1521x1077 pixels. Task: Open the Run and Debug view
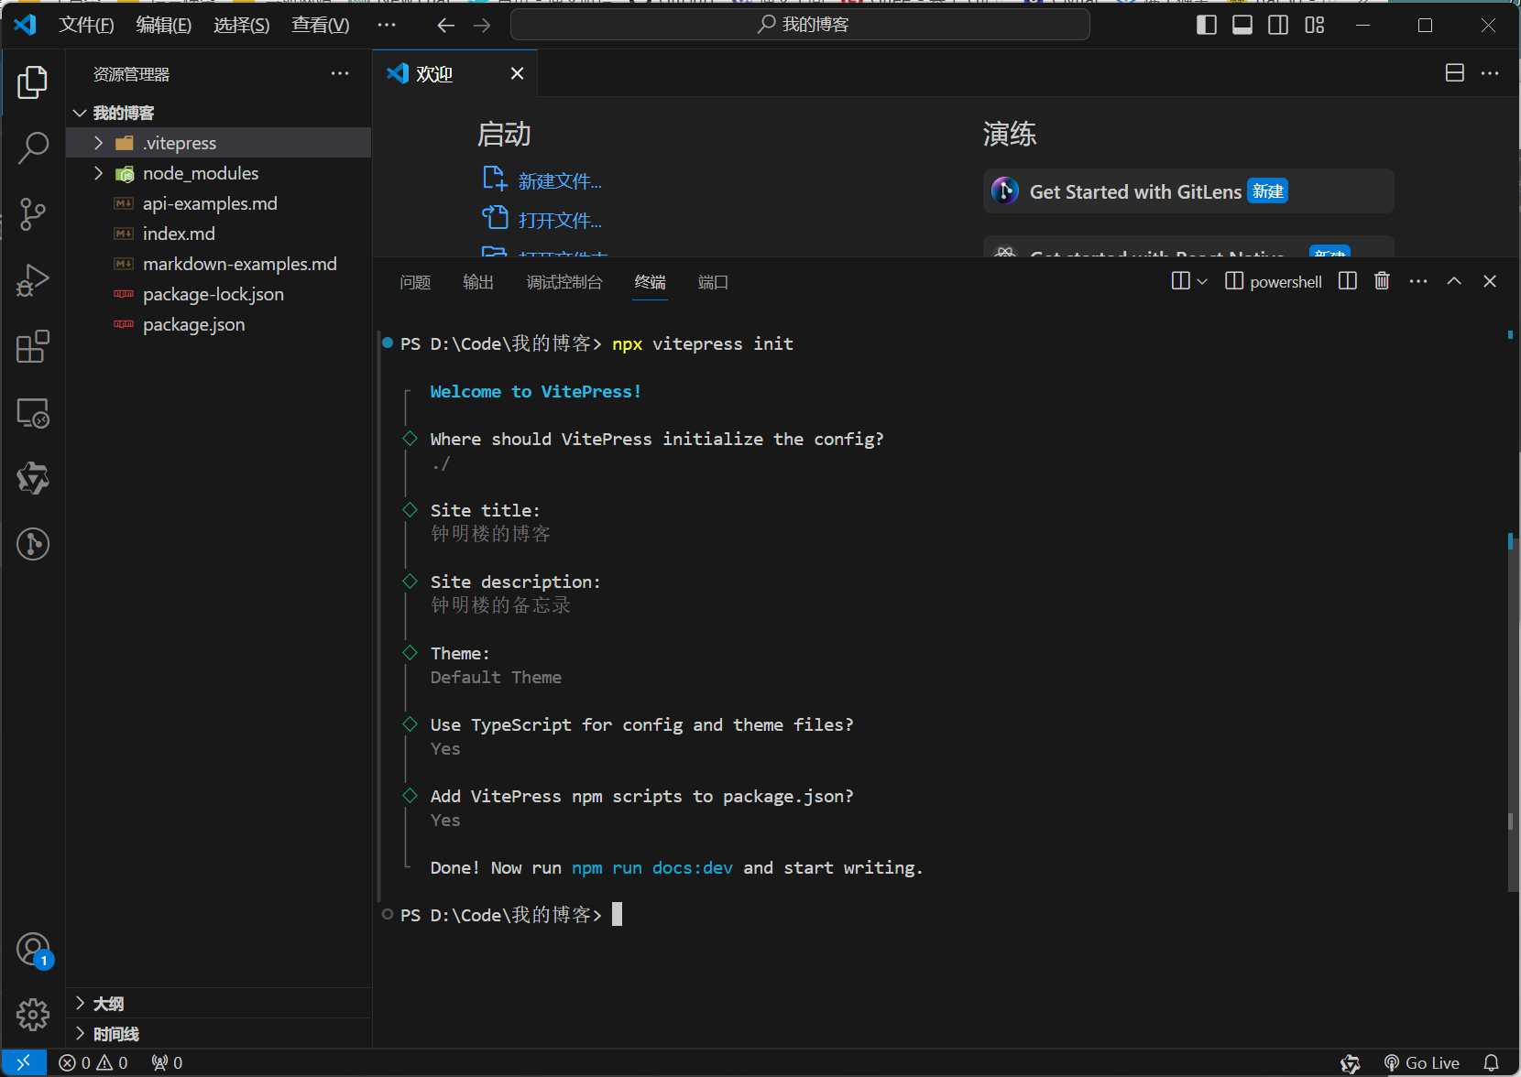pos(33,280)
